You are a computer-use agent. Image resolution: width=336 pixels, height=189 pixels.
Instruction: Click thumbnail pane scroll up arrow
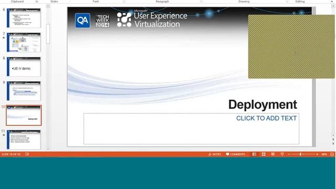48,6
